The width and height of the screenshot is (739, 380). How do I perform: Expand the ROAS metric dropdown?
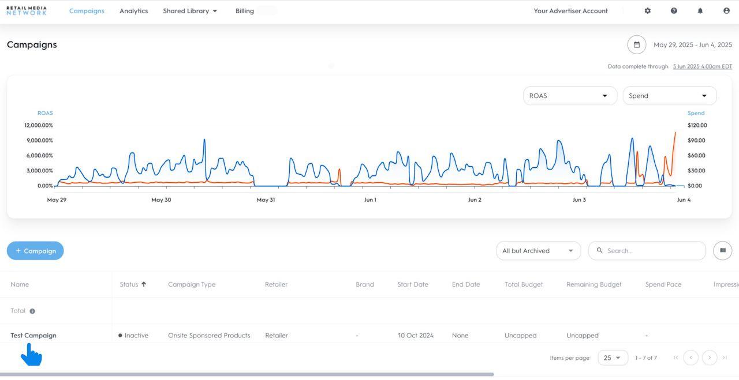[x=569, y=96]
